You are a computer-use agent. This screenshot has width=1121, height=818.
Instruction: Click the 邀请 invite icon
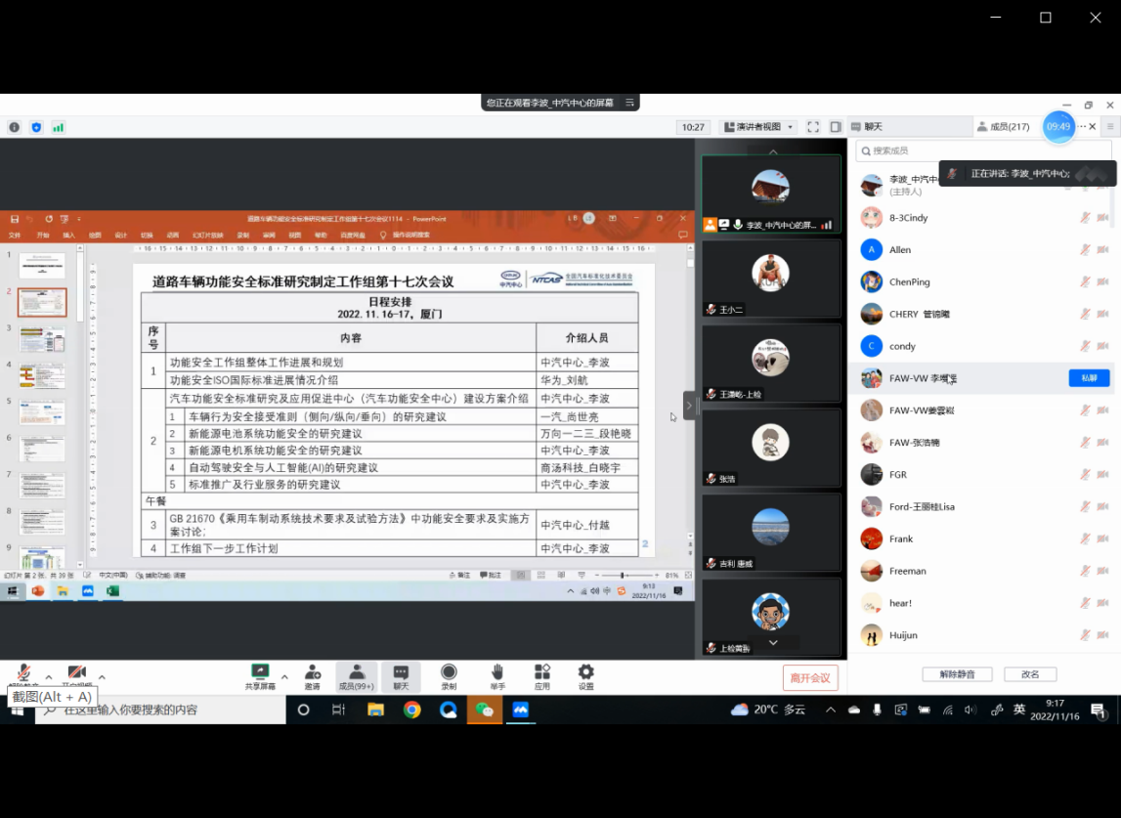click(313, 675)
